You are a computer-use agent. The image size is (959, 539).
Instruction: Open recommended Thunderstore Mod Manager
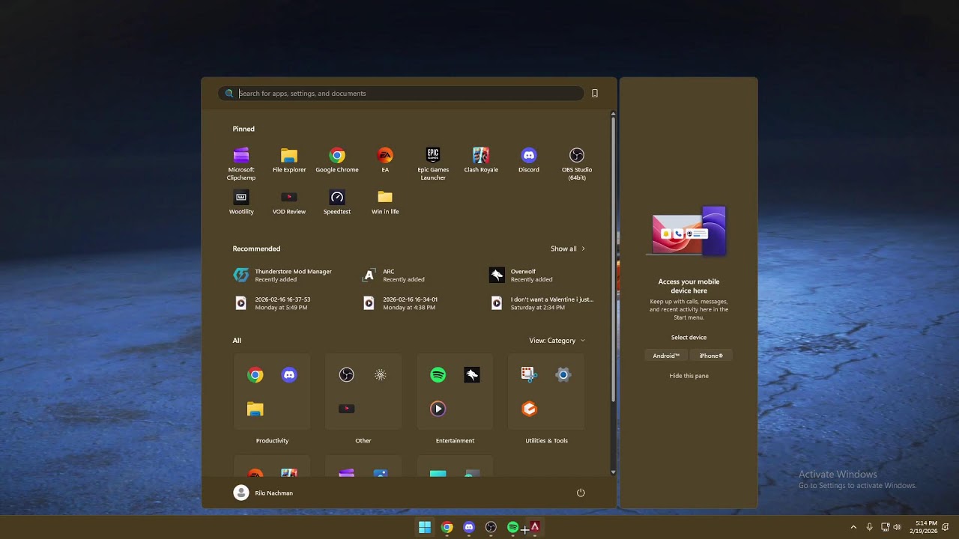pyautogui.click(x=285, y=275)
